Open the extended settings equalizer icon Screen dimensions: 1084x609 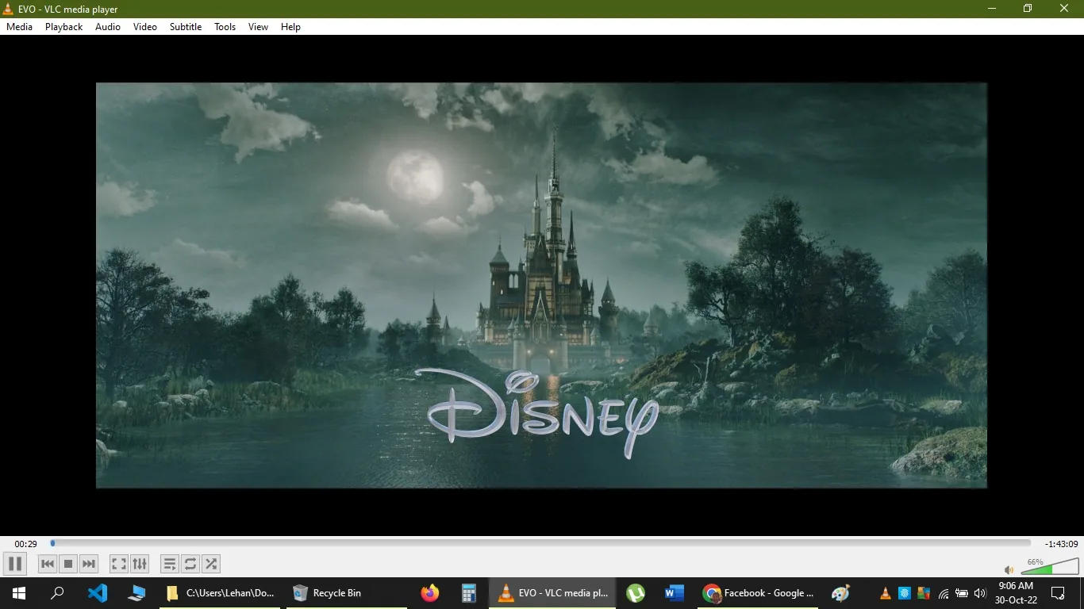click(140, 564)
